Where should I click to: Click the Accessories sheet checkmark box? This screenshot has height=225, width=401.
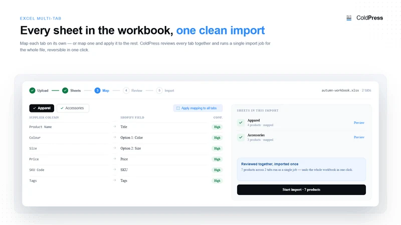point(241,137)
